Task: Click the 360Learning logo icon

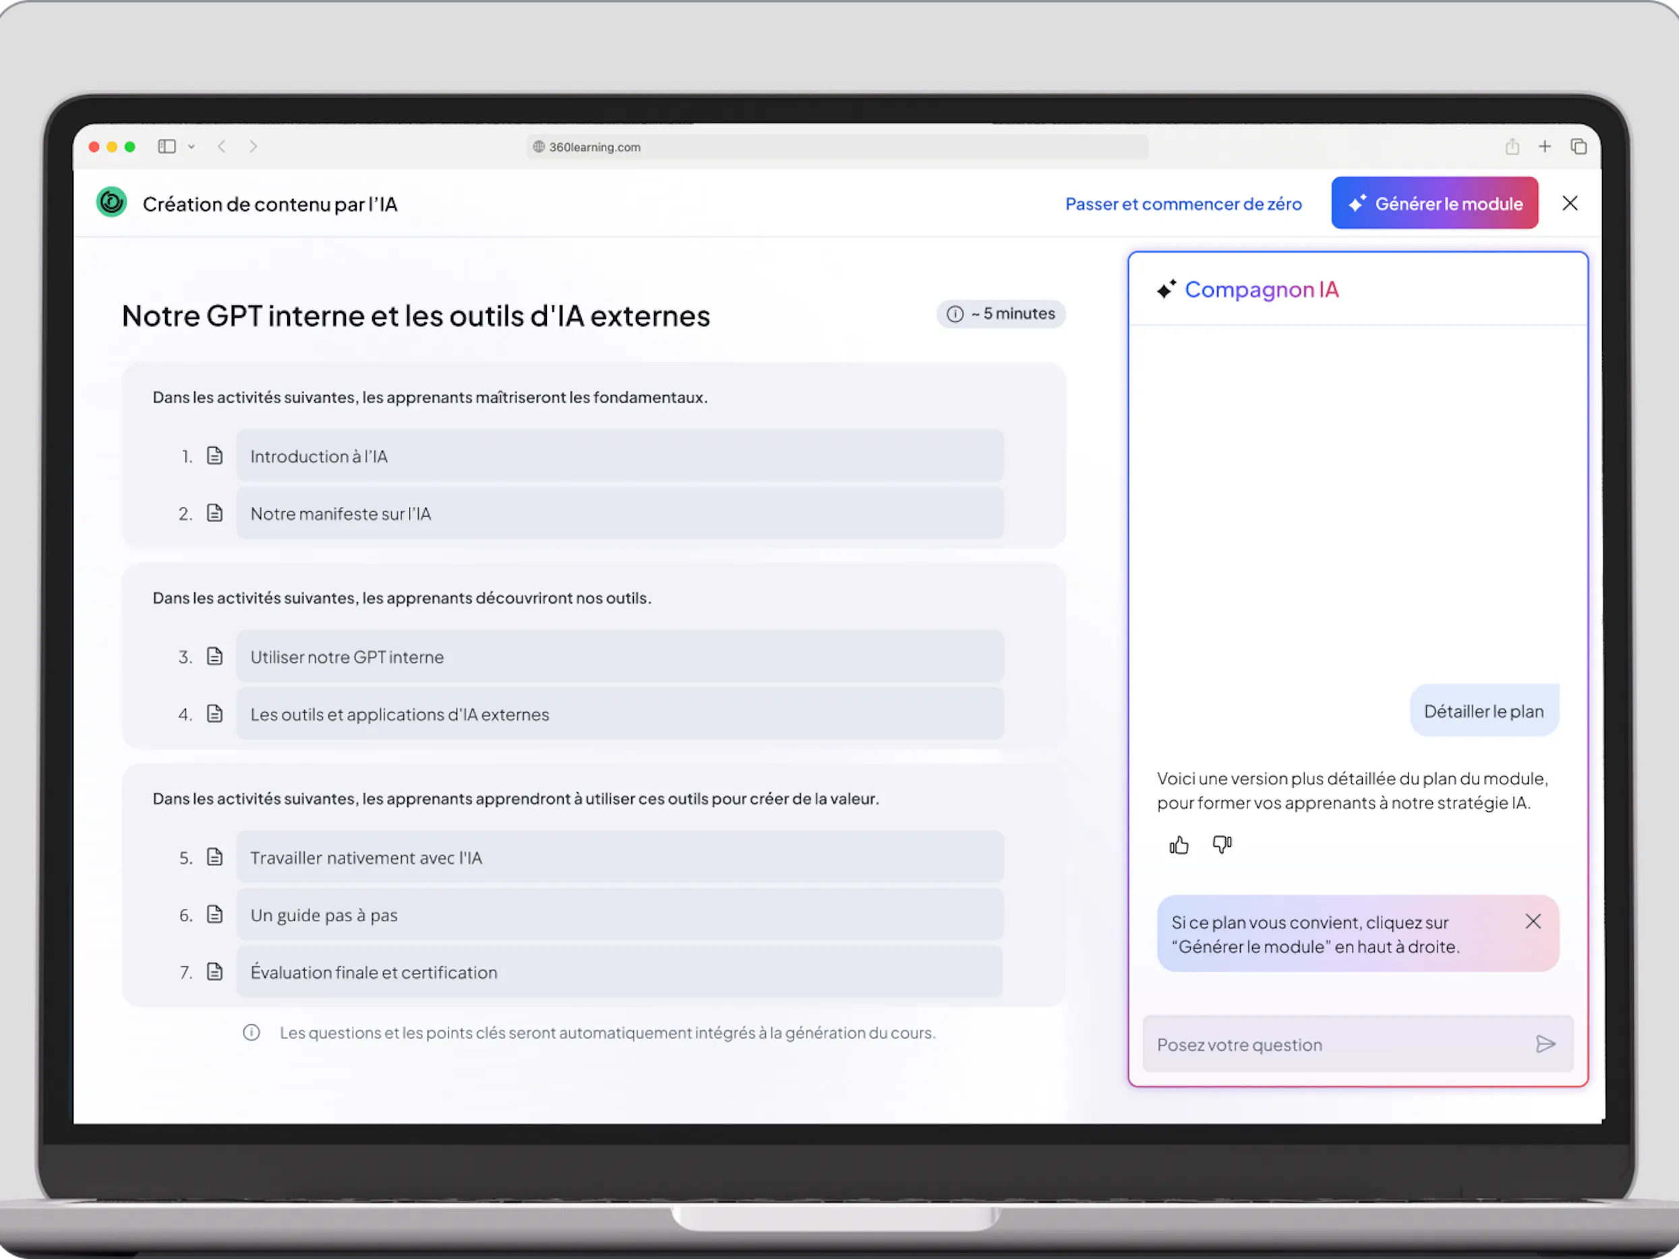Action: coord(111,202)
